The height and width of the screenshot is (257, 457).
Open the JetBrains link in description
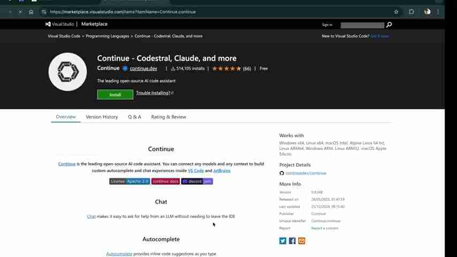click(x=222, y=171)
